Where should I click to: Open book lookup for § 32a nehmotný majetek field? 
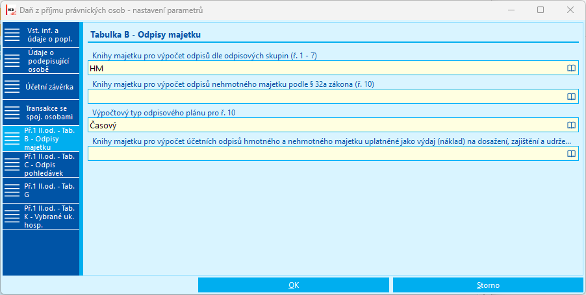(x=571, y=97)
